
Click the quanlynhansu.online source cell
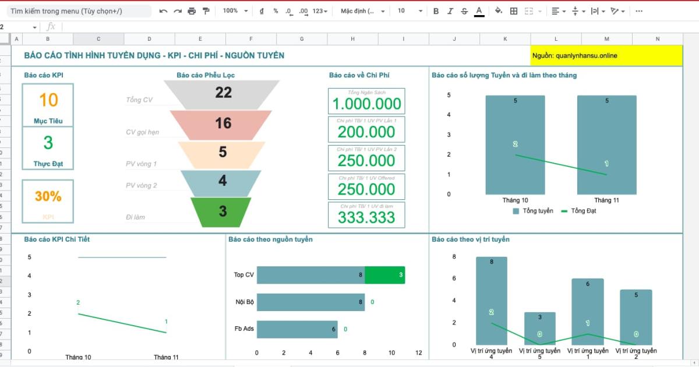[x=606, y=56]
